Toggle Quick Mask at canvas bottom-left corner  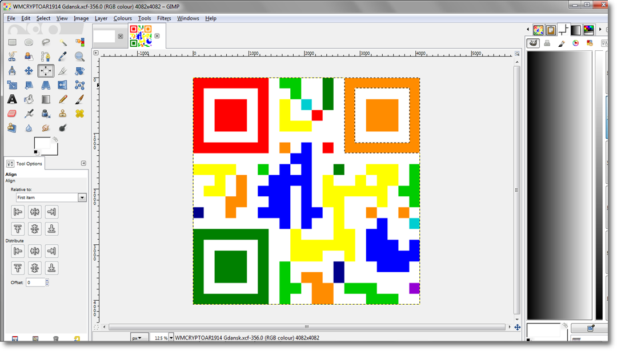[x=96, y=327]
